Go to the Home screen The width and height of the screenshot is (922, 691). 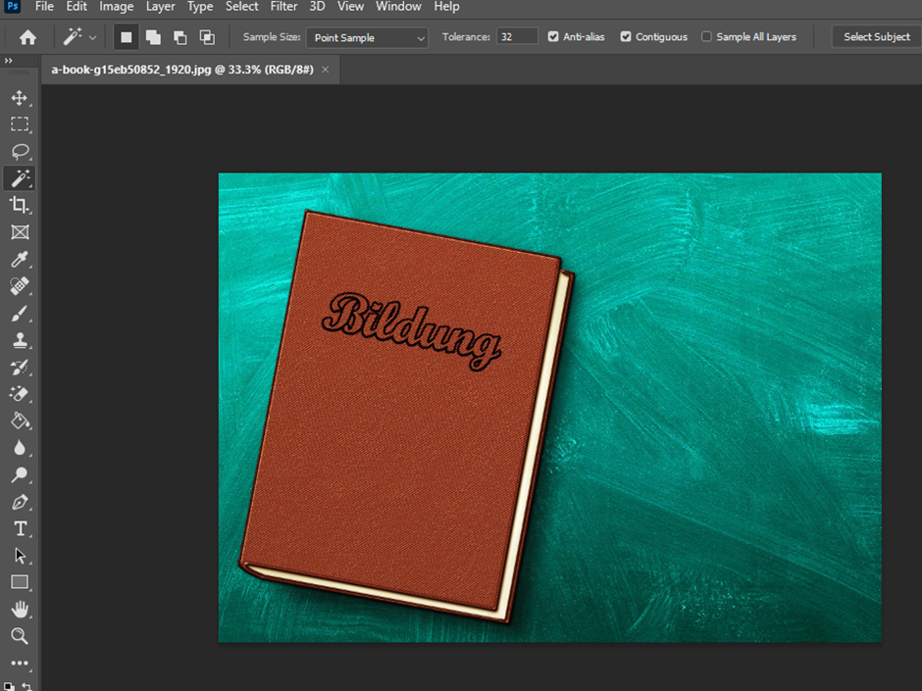[x=27, y=37]
